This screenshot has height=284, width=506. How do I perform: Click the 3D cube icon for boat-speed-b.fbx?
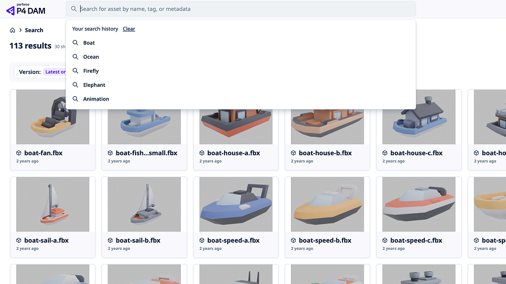[x=294, y=240]
